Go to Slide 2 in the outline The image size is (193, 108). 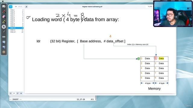[x=16, y=12]
